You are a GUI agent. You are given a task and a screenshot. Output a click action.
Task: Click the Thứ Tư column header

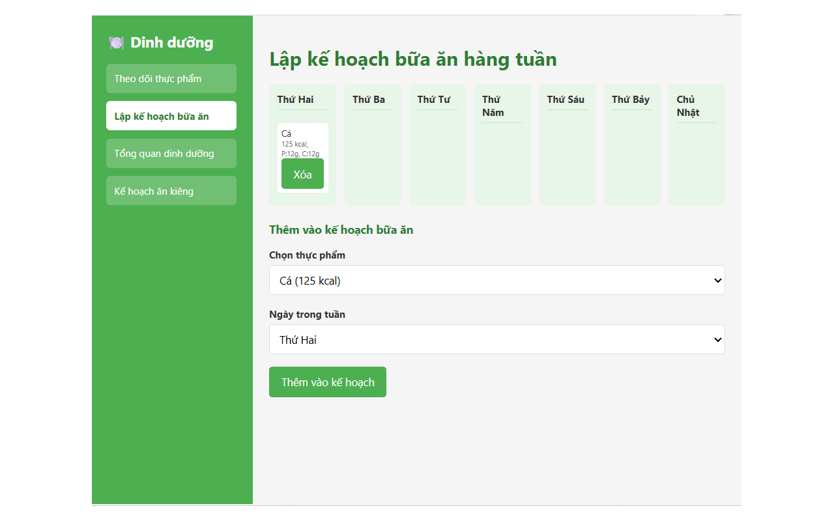coord(434,100)
